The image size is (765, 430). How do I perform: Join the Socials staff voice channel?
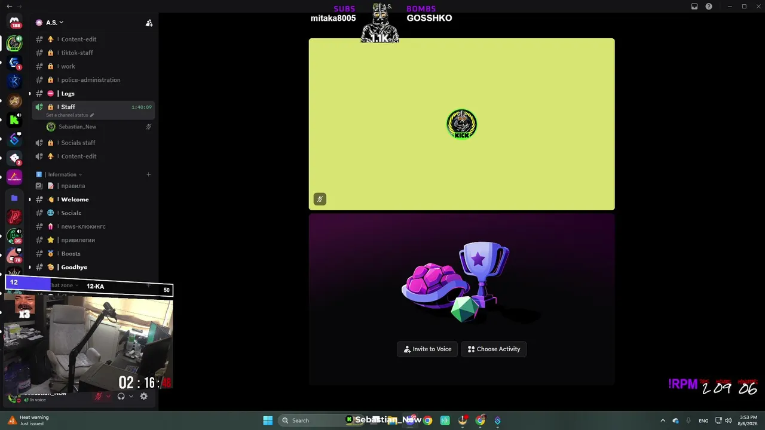[x=93, y=143]
